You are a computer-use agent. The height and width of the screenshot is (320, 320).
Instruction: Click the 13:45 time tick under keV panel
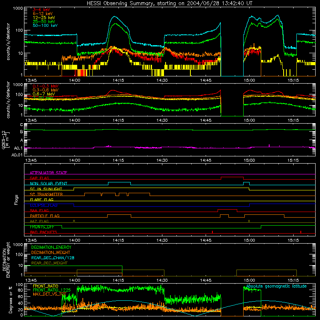point(31,80)
